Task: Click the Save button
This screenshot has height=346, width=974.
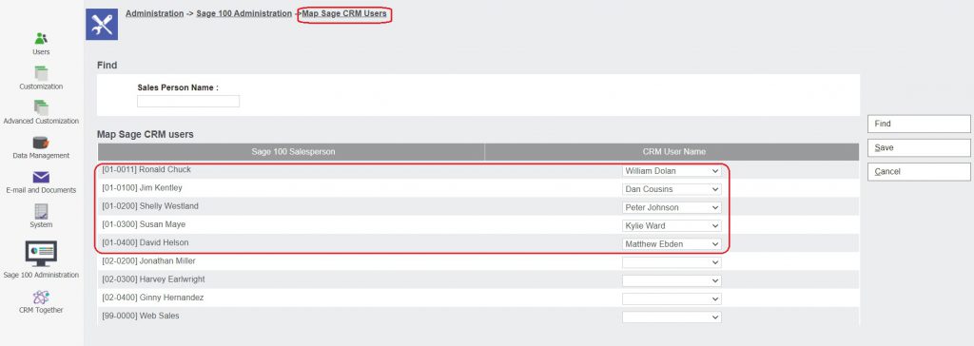Action: coord(919,148)
